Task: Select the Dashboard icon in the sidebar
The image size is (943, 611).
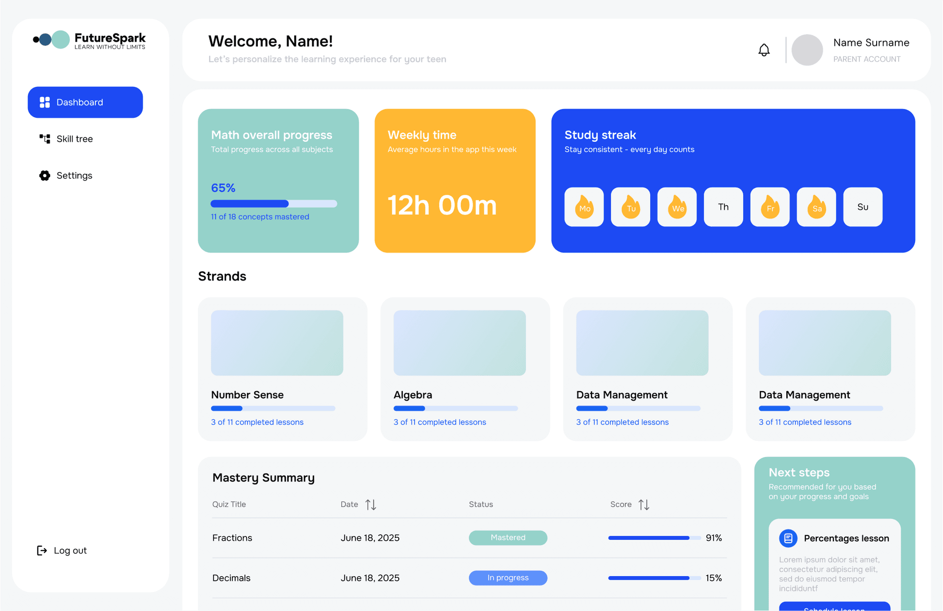Action: click(x=45, y=102)
